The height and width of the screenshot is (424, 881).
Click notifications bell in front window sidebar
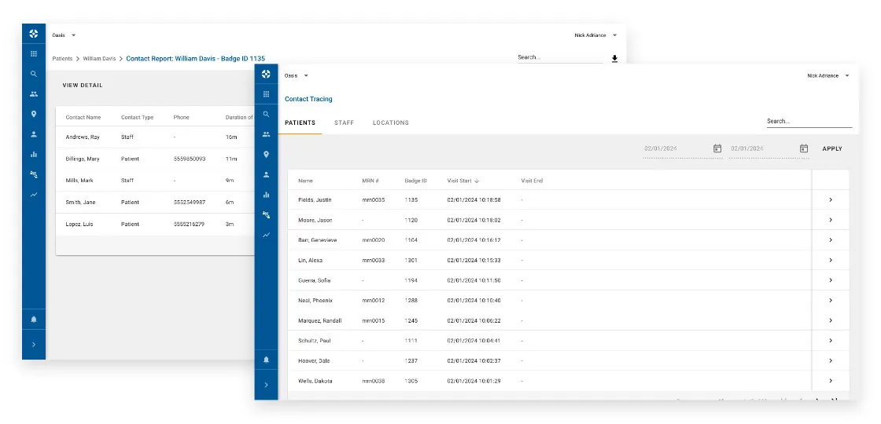[267, 359]
